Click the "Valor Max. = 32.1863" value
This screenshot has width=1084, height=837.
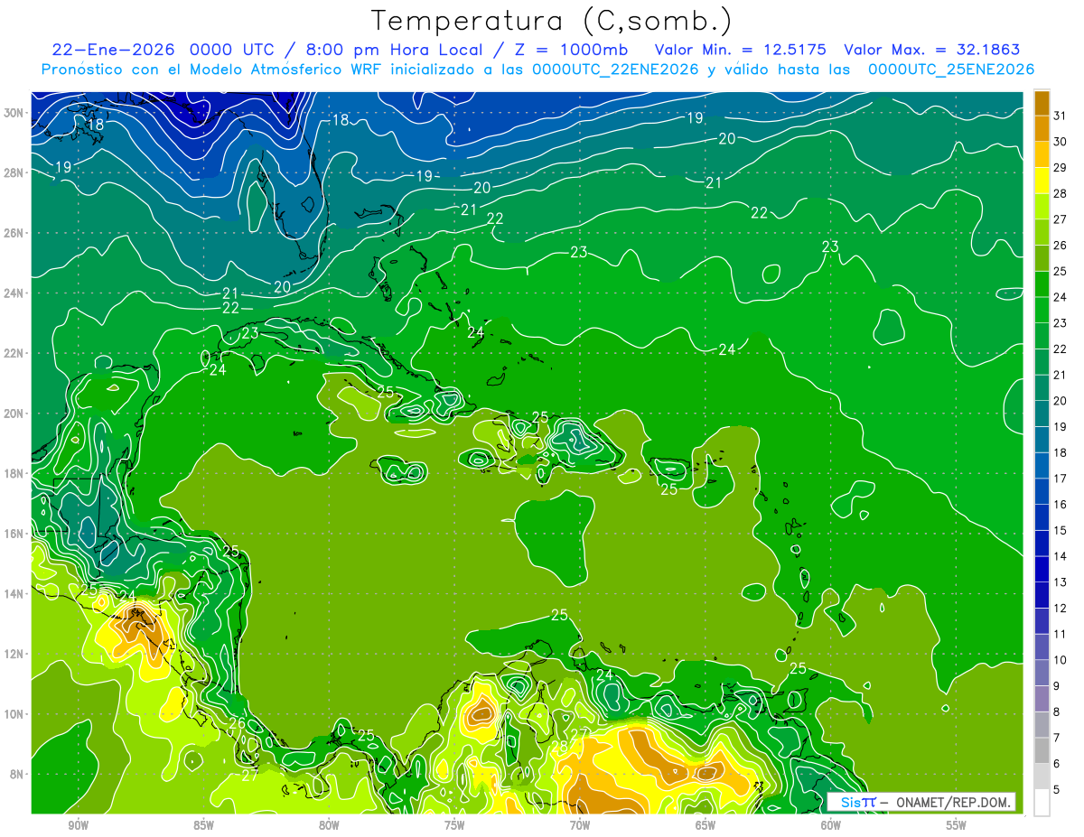click(x=931, y=50)
